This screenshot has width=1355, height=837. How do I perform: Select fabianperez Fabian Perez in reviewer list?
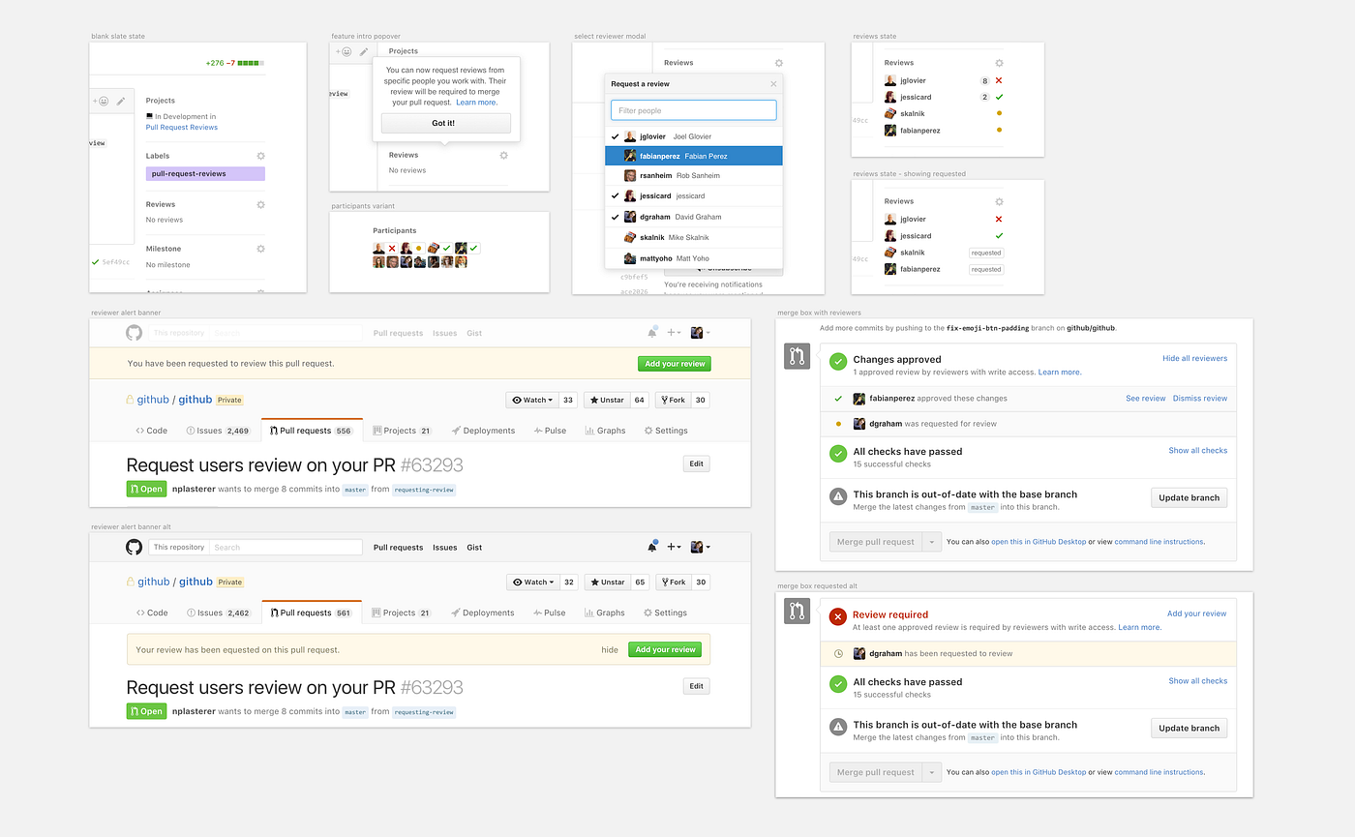coord(694,156)
